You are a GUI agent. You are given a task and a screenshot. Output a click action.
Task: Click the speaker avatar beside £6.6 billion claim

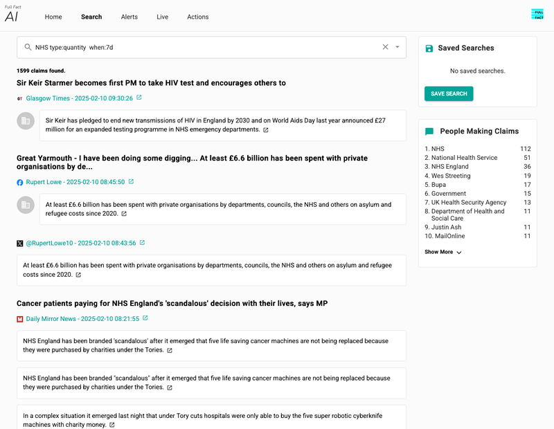pos(26,205)
